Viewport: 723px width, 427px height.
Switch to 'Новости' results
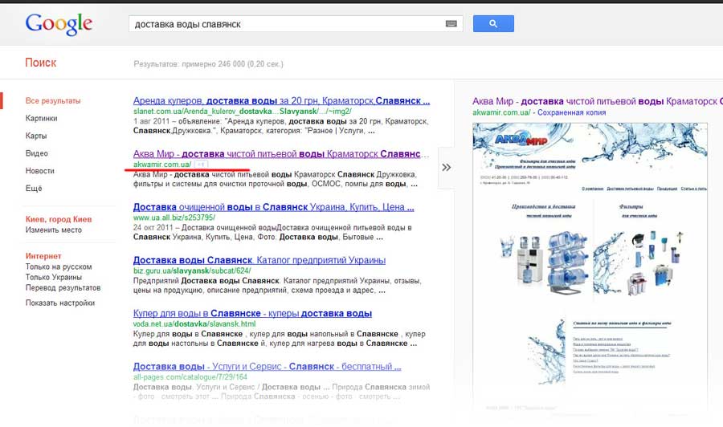pos(40,171)
